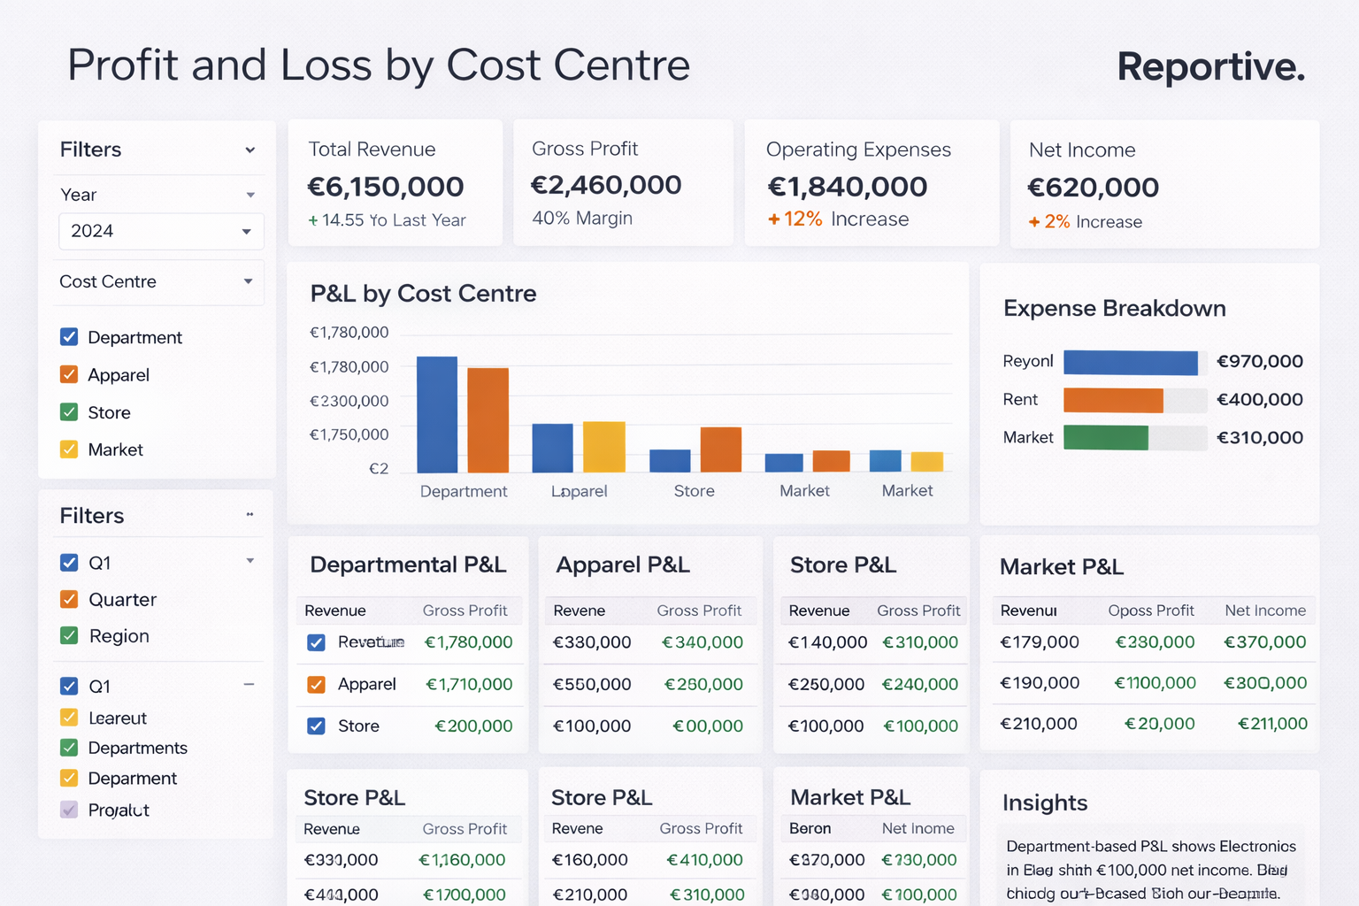Expand the Cost Centre dropdown
Image resolution: width=1359 pixels, height=906 pixels.
248,281
